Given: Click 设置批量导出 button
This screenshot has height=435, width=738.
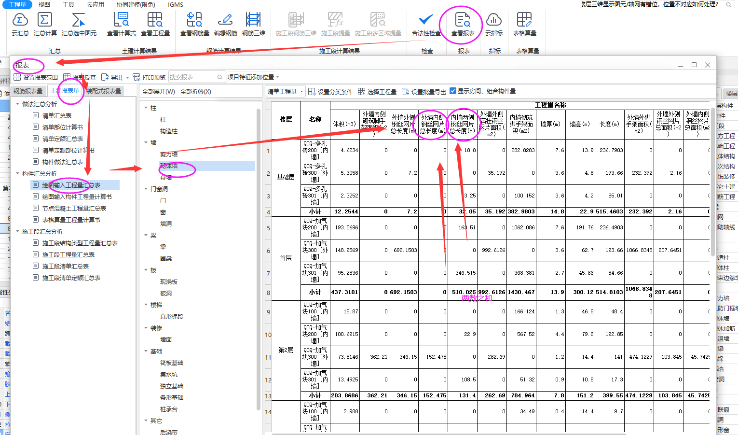Looking at the screenshot, I should pyautogui.click(x=424, y=92).
